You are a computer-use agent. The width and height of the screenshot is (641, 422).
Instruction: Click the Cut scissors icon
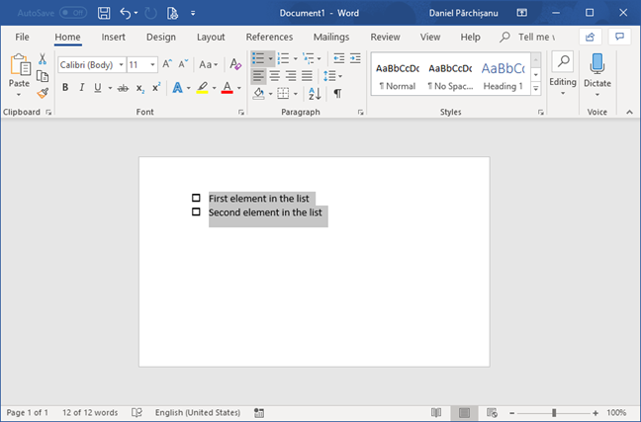click(43, 59)
